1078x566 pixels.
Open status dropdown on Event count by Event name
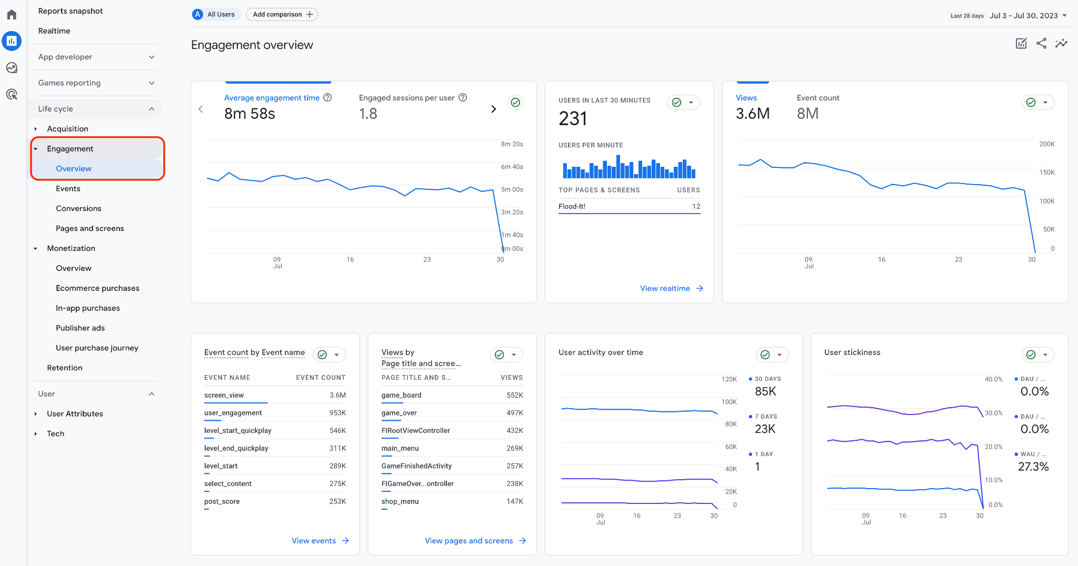point(330,355)
